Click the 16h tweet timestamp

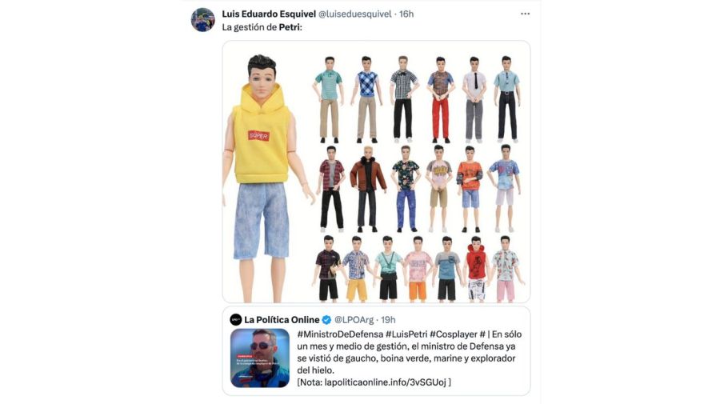406,14
